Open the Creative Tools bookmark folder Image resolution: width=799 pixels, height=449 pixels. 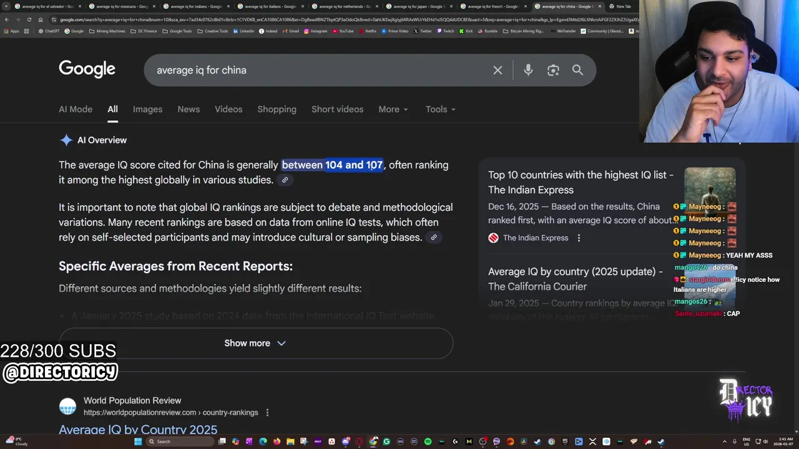click(213, 31)
